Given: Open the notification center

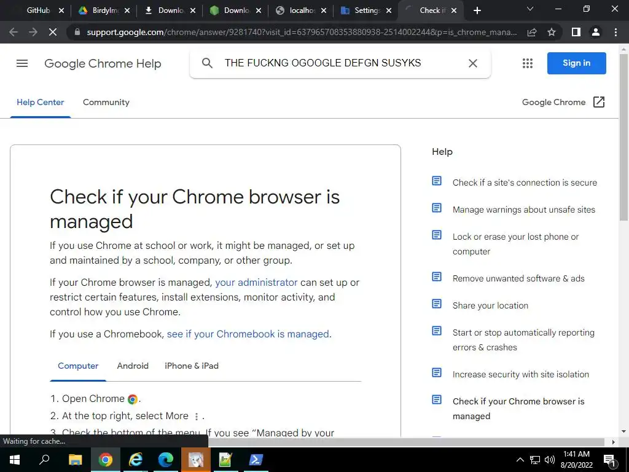Looking at the screenshot, I should (610, 460).
